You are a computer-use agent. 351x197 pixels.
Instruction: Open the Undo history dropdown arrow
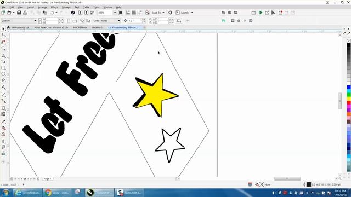(x=56, y=13)
